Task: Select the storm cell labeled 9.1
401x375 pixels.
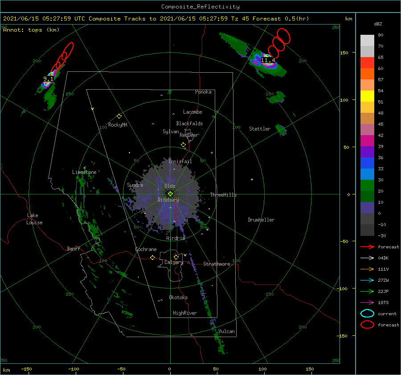Action: click(48, 79)
